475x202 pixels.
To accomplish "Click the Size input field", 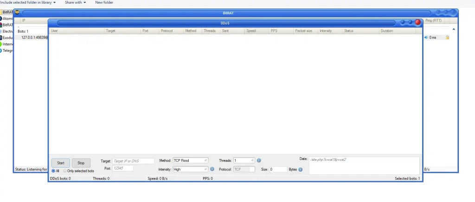I will coord(278,170).
